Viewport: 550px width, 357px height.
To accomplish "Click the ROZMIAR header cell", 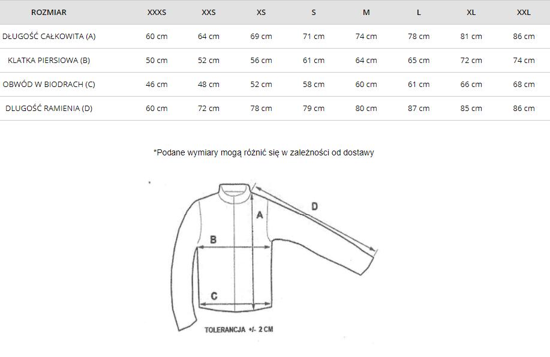I will tap(49, 12).
